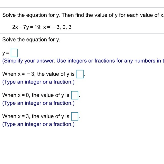This screenshot has height=164, width=164.
Task: Click the 'y =' label before the first box
Action: click(x=6, y=53)
